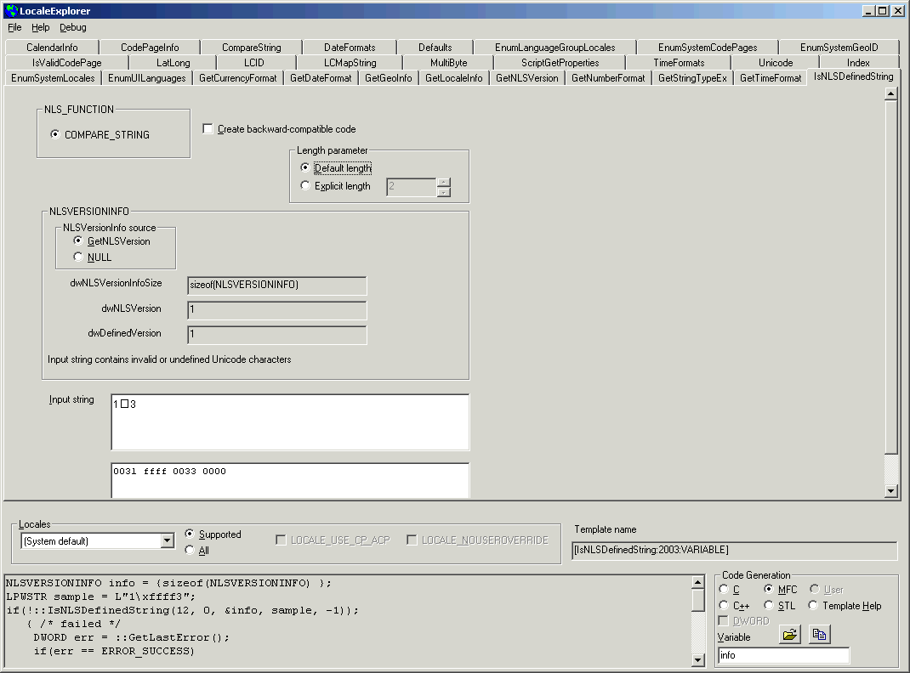Open the GetDateFormat tab
The width and height of the screenshot is (910, 673).
click(321, 77)
